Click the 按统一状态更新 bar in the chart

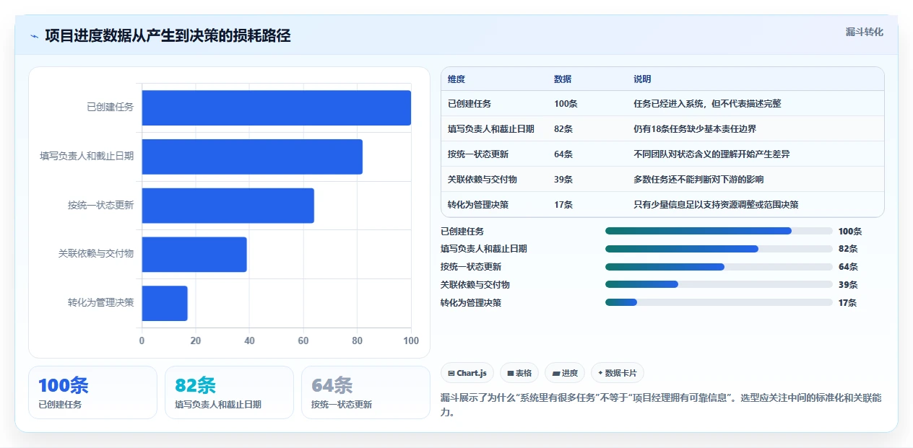tap(228, 206)
